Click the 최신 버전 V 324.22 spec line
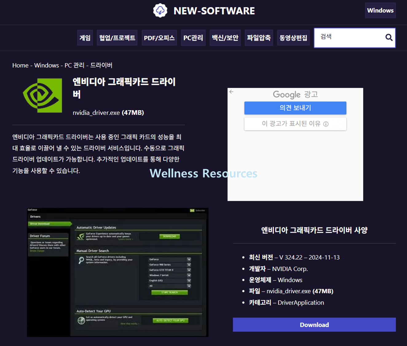This screenshot has width=407, height=346. click(294, 257)
